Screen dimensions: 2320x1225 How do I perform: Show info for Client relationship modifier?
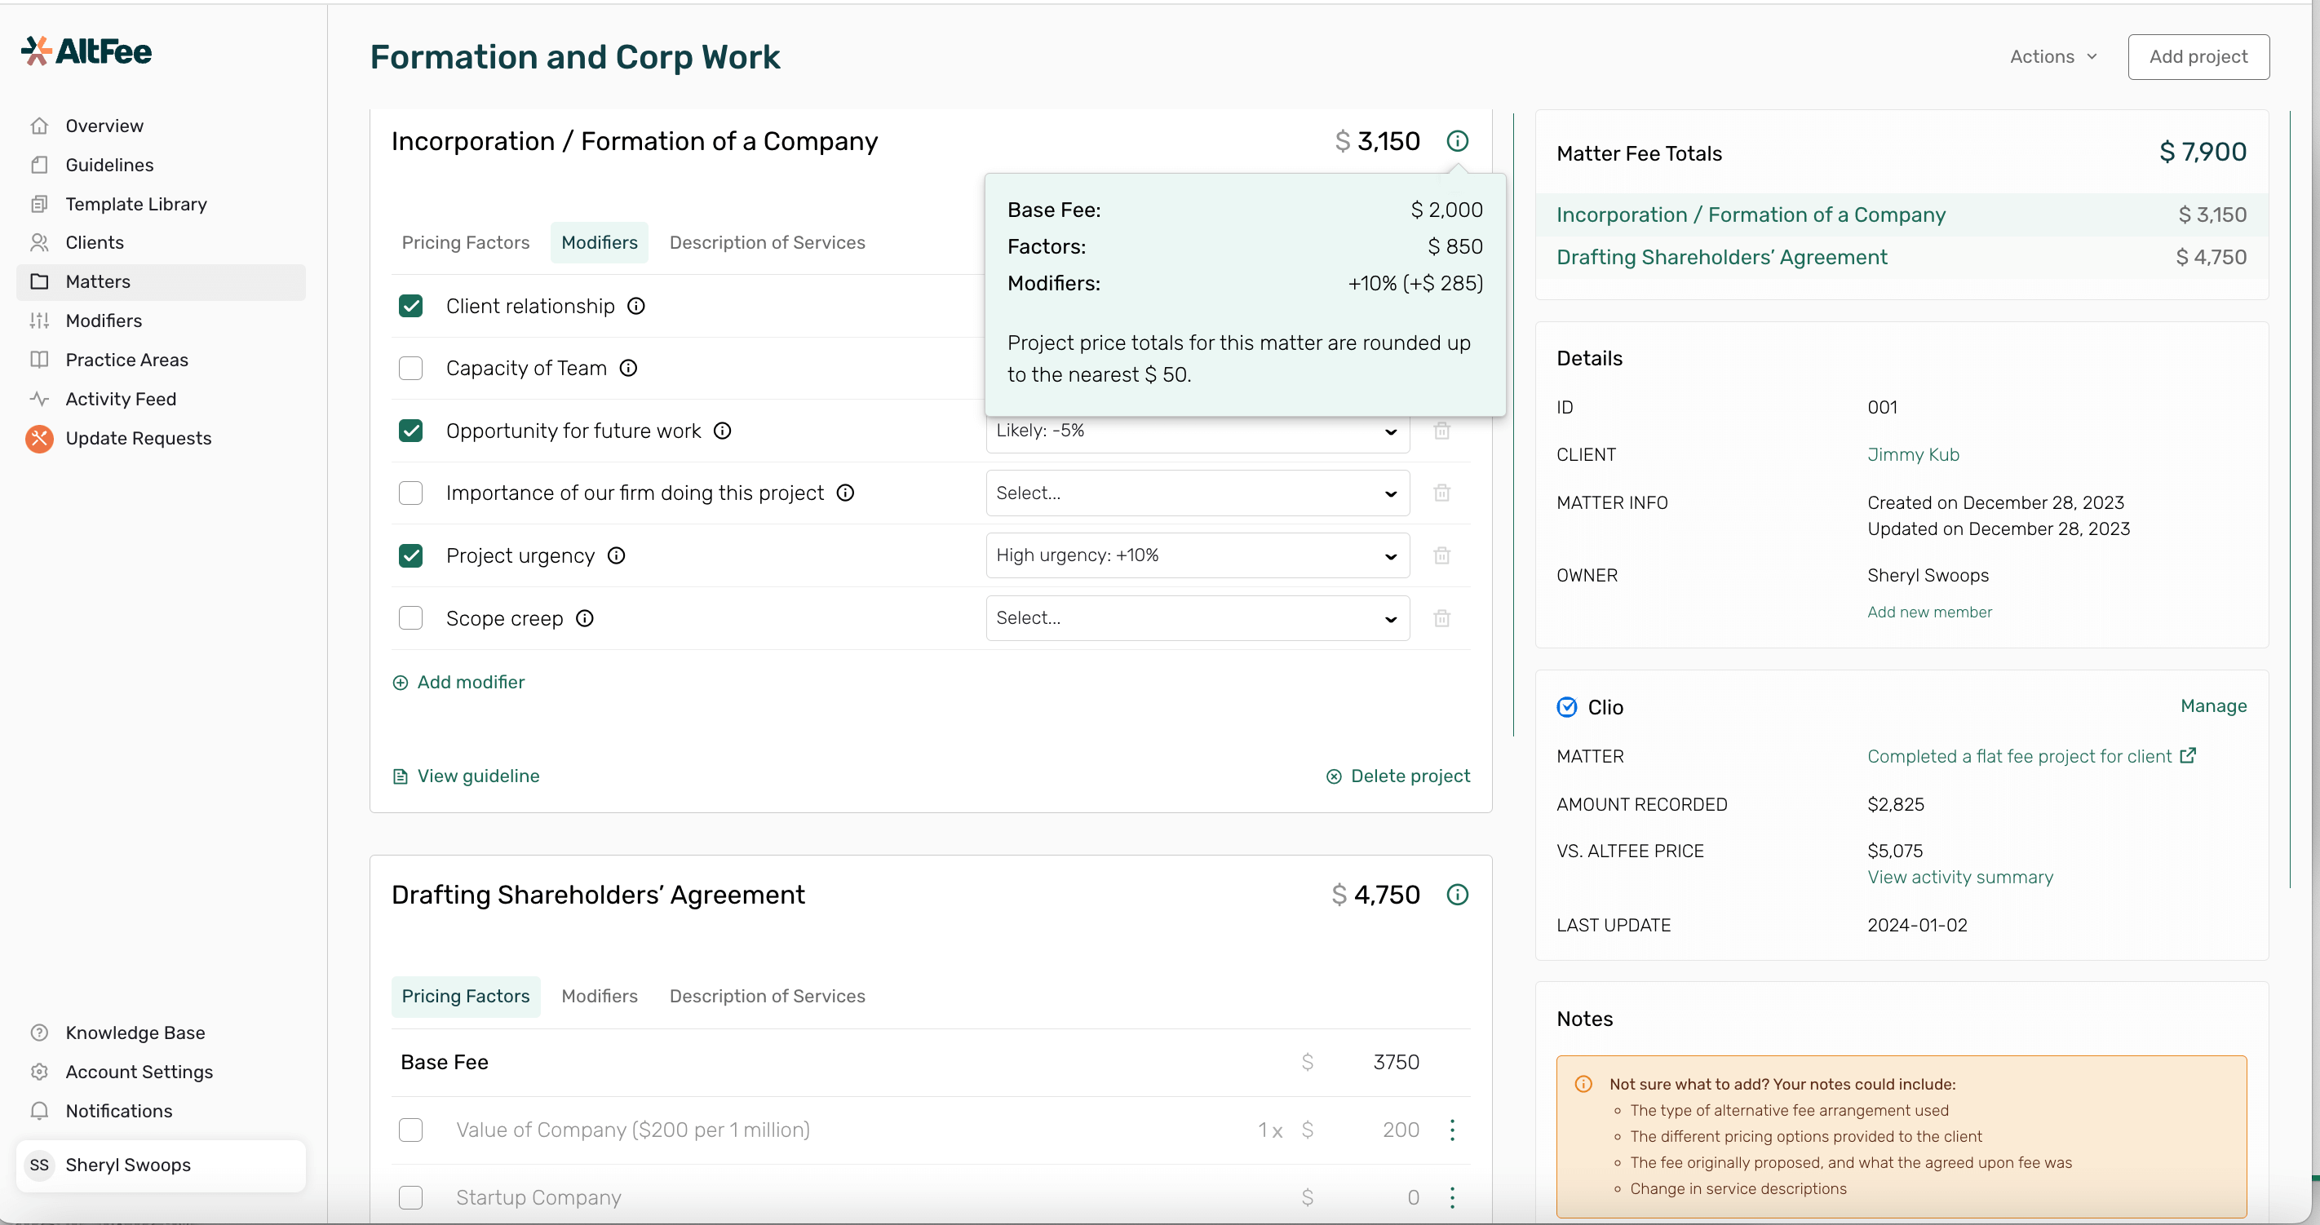click(x=635, y=307)
